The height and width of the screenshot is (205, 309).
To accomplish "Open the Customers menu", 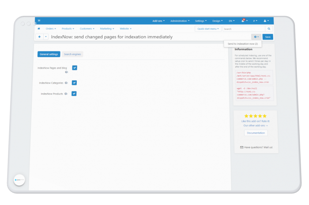I will tap(87, 29).
